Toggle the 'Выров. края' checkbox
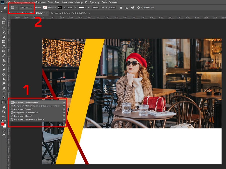The image size is (226, 169). coord(142,8)
